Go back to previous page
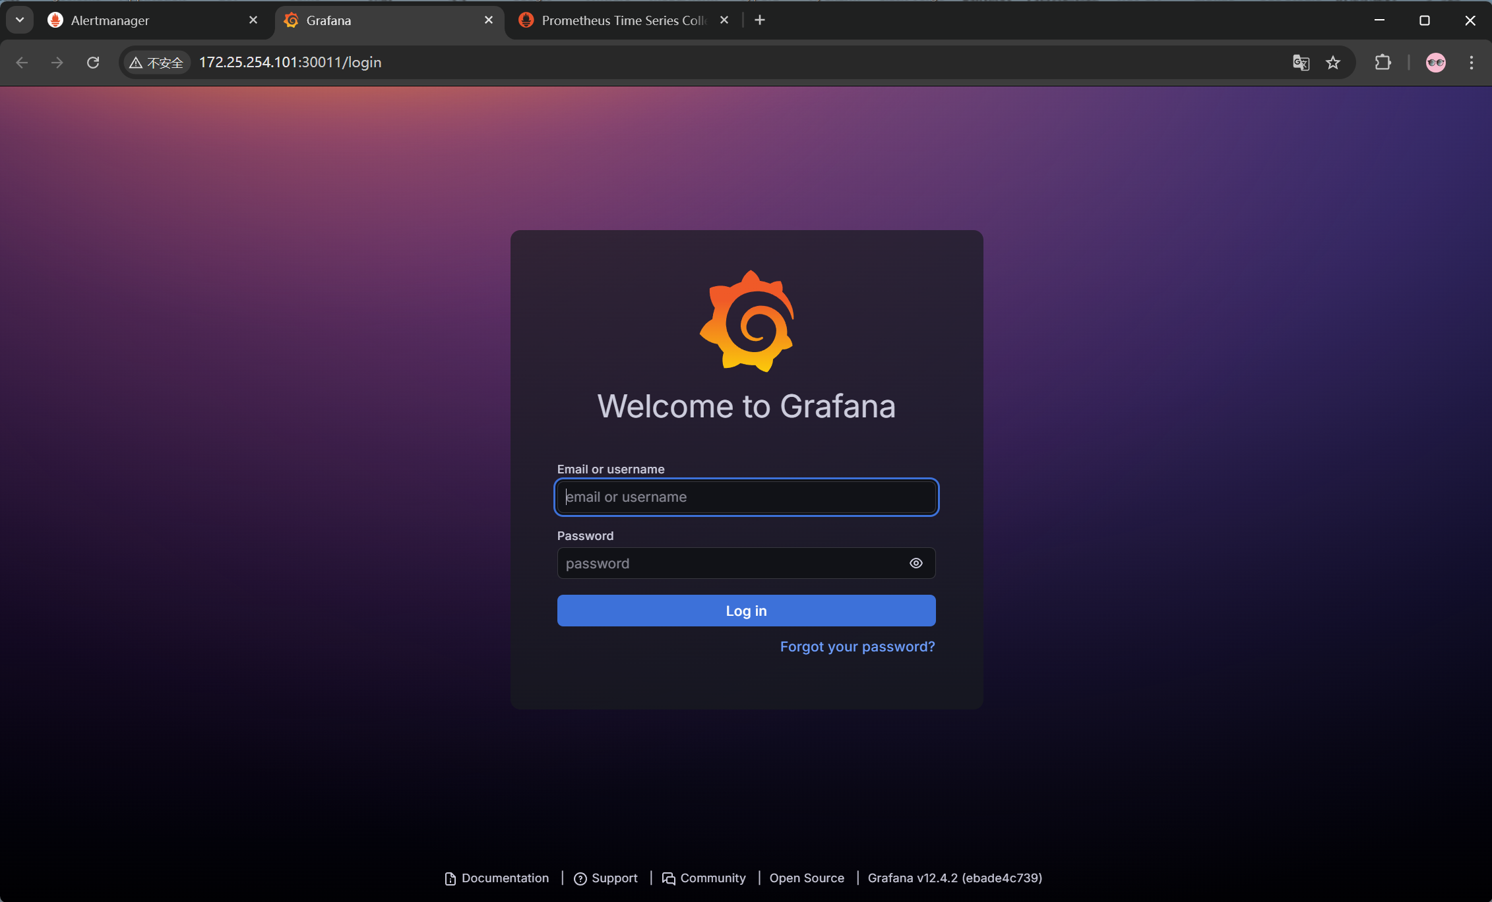The width and height of the screenshot is (1492, 902). (22, 63)
